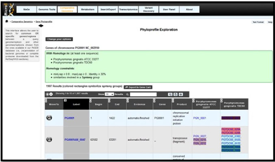Open PGTDC60_0284 red synteny link
The width and height of the screenshot is (275, 162).
point(231,129)
